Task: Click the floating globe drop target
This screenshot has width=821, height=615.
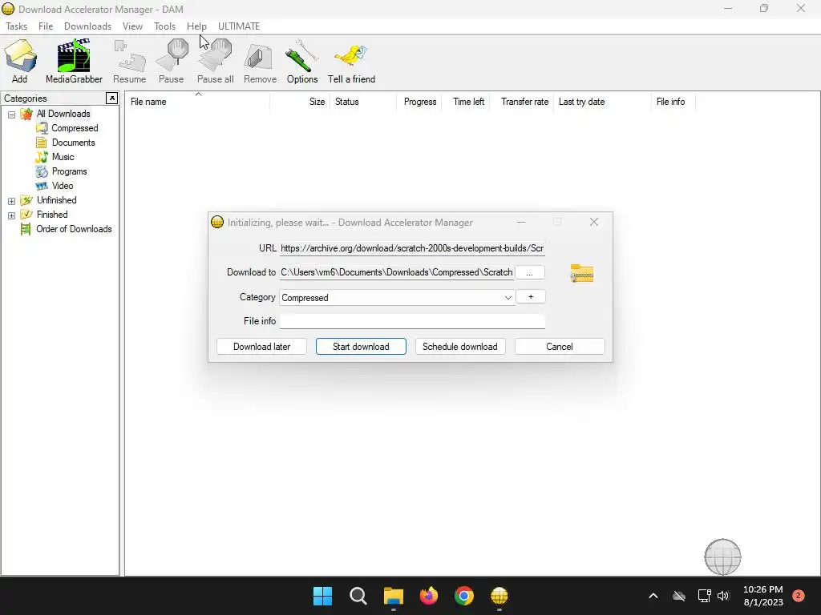Action: click(722, 557)
